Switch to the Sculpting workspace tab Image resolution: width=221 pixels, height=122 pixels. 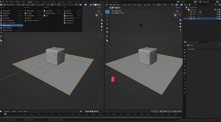[x=44, y=2]
